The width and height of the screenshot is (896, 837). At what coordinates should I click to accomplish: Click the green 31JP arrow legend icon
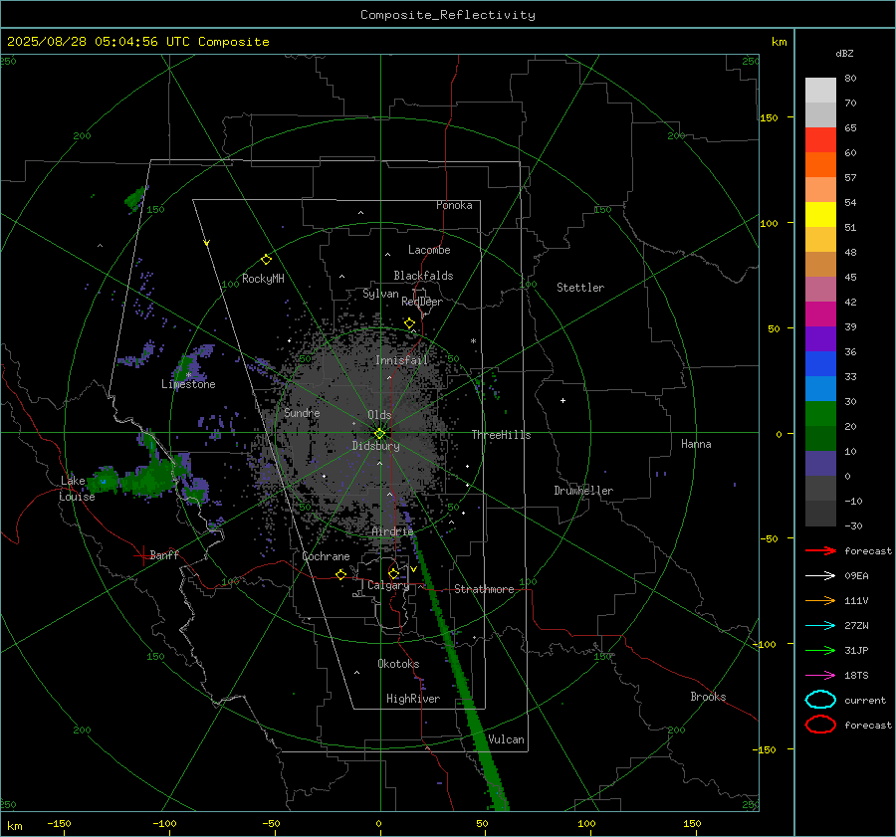pyautogui.click(x=820, y=650)
